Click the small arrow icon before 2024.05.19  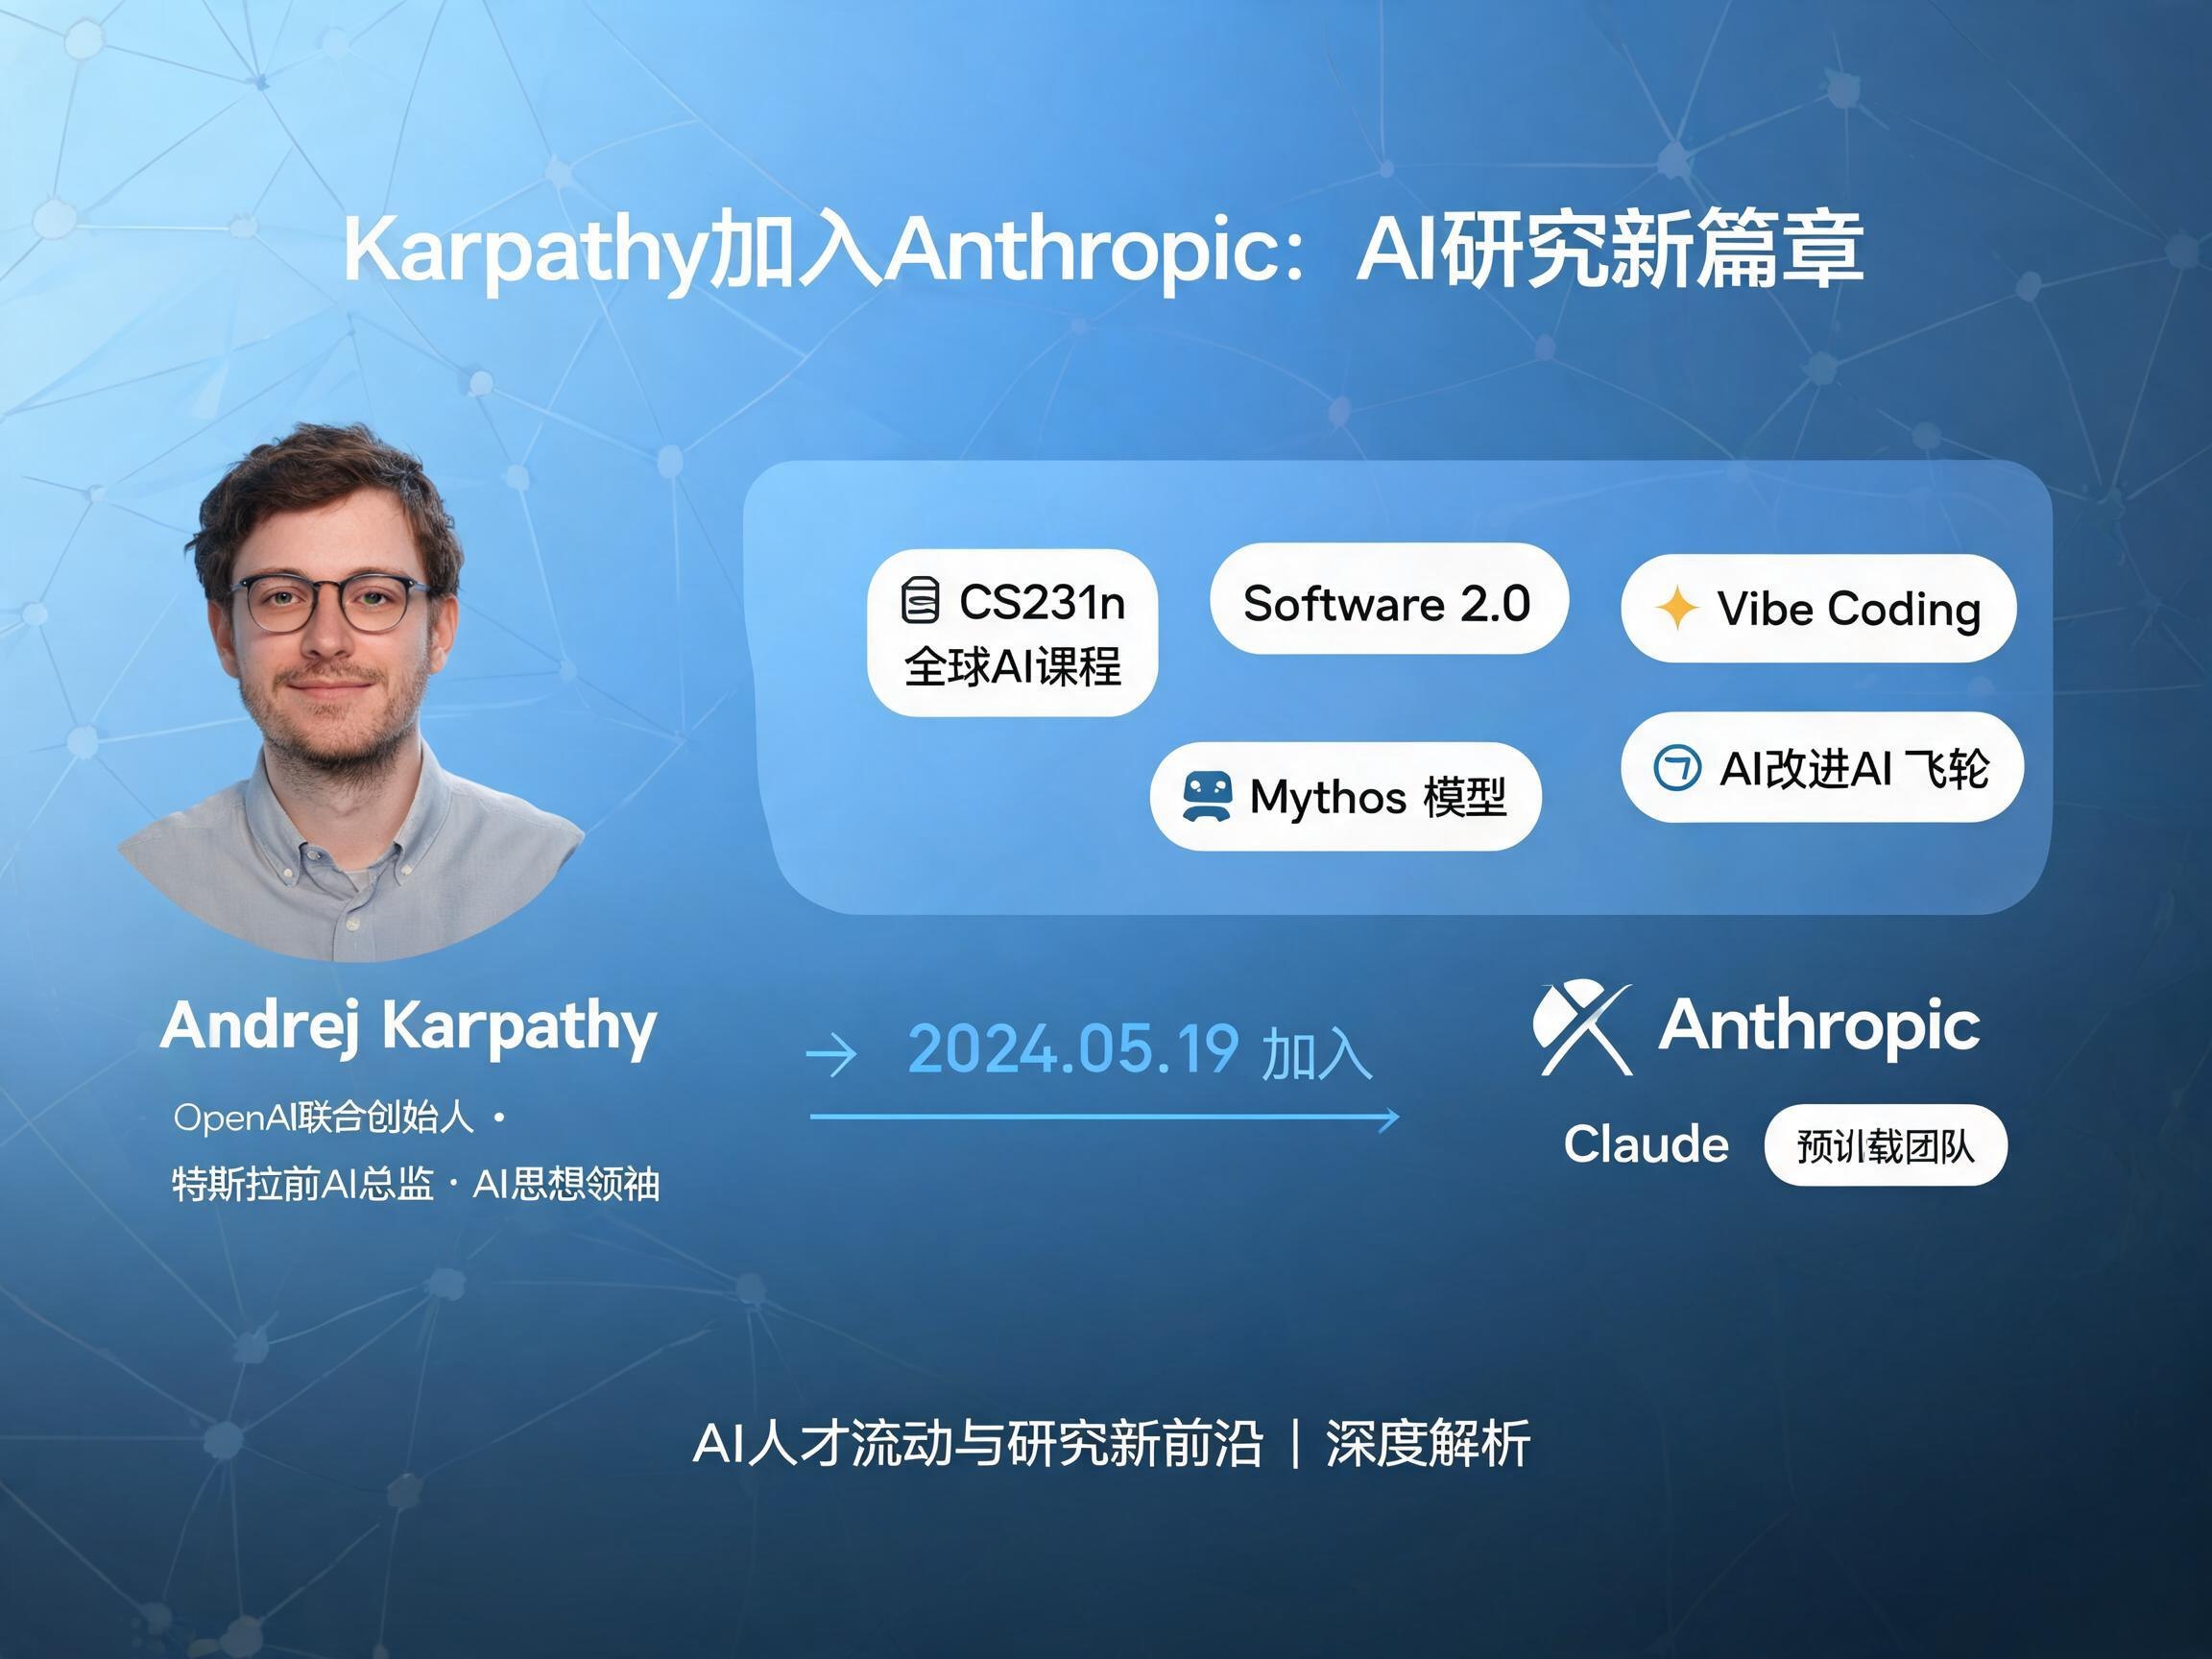coord(831,1054)
